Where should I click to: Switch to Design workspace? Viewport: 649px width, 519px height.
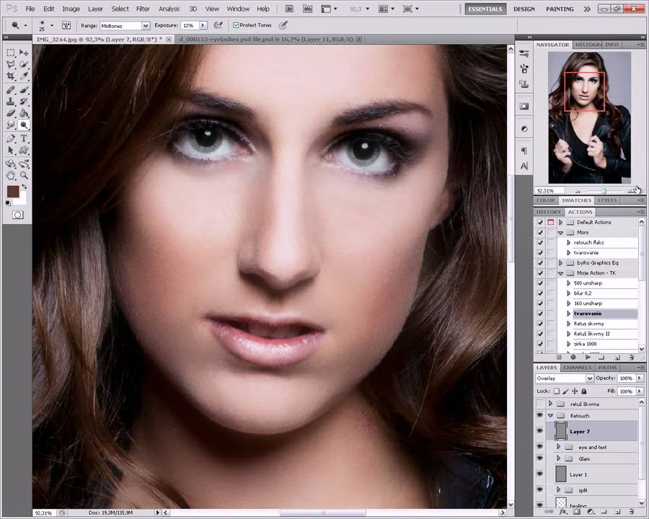[x=524, y=9]
